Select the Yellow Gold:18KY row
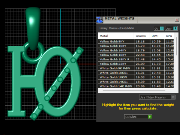The height and width of the screenshot is (135, 180). (x=136, y=55)
